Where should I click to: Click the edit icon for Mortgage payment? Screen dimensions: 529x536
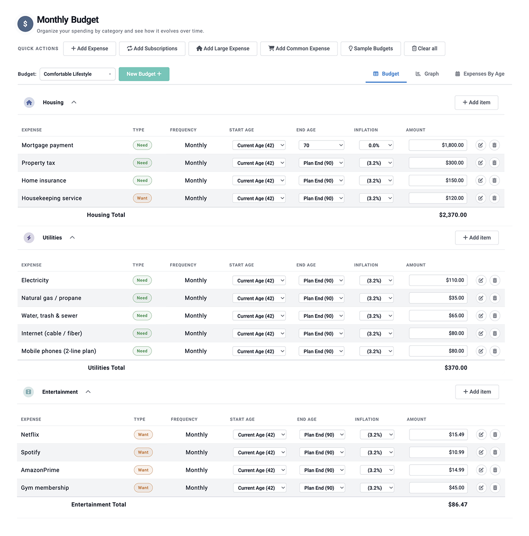(481, 145)
